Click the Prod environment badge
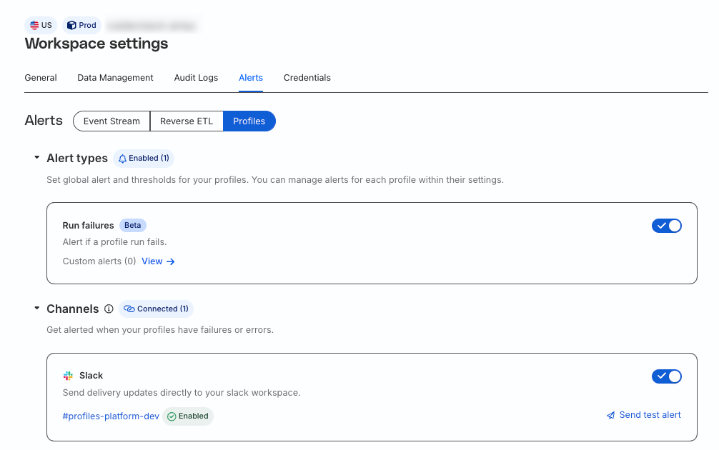The width and height of the screenshot is (719, 450). [x=81, y=25]
